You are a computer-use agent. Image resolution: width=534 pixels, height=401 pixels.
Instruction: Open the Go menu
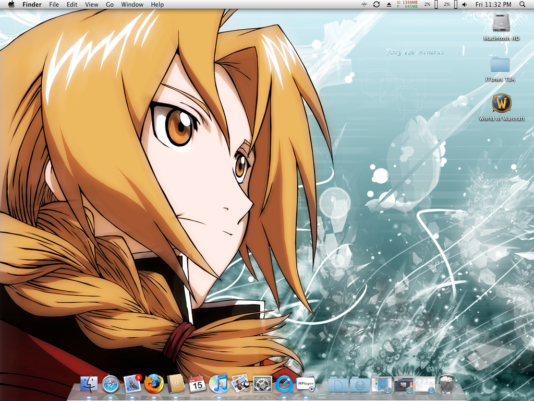pos(110,4)
